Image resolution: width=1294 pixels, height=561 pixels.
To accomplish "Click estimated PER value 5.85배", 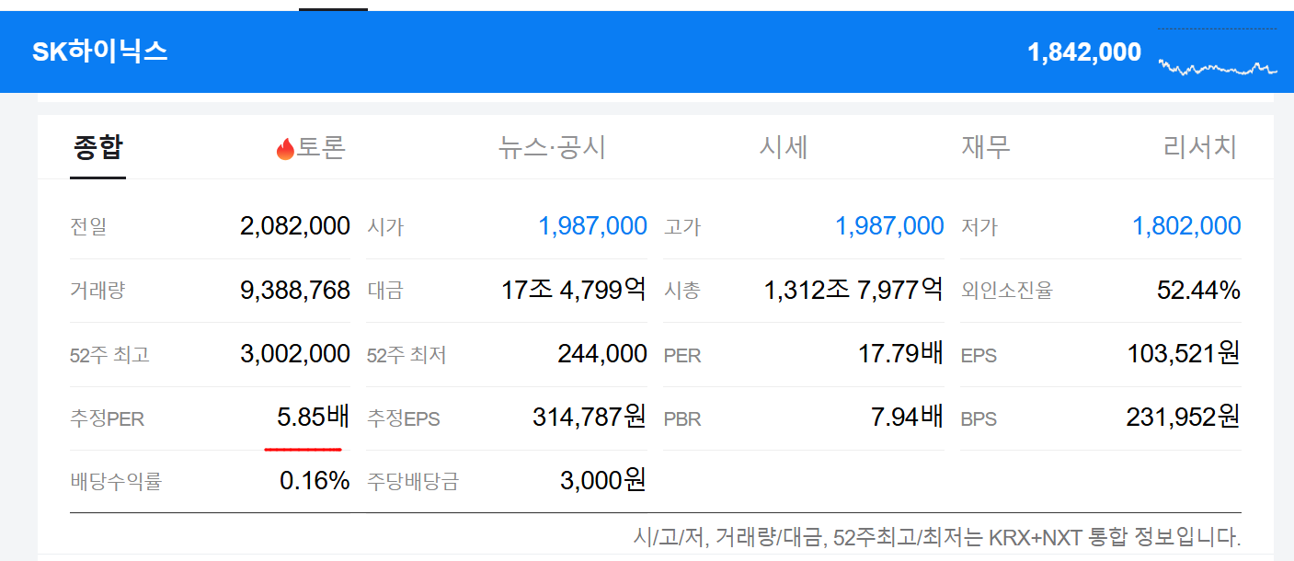I will coord(313,418).
